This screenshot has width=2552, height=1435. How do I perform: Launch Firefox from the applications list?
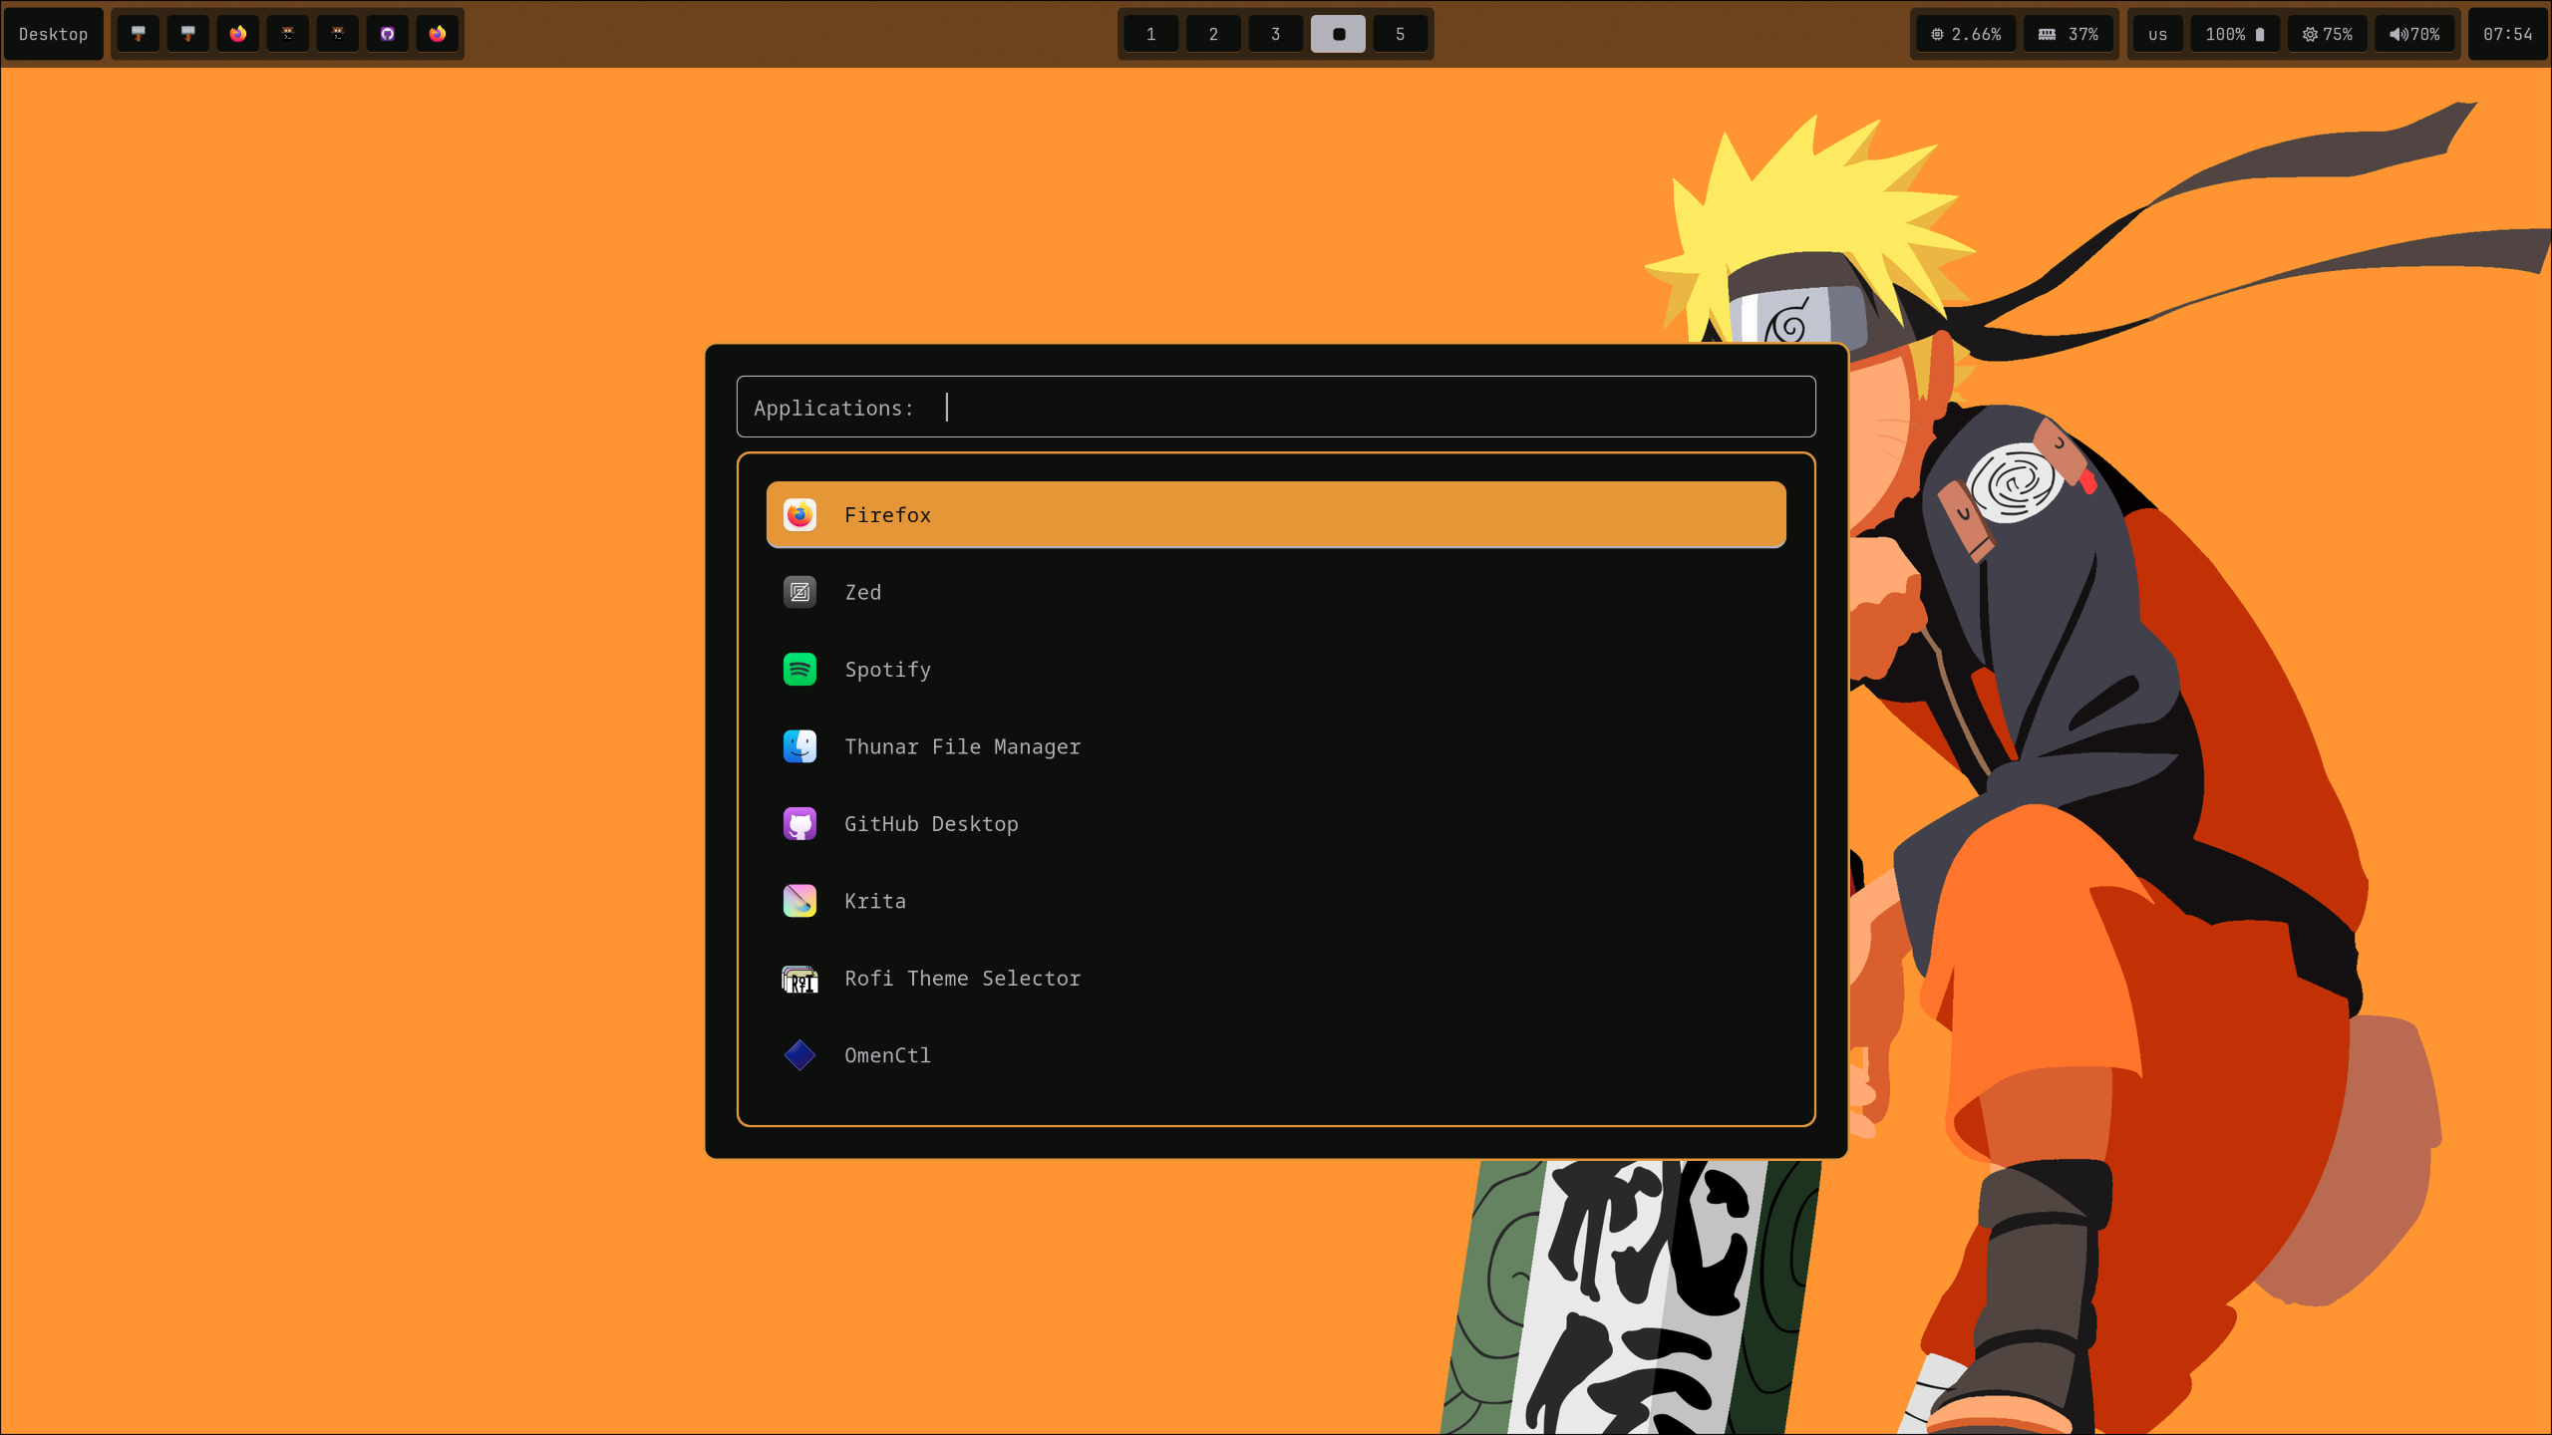[x=1276, y=514]
